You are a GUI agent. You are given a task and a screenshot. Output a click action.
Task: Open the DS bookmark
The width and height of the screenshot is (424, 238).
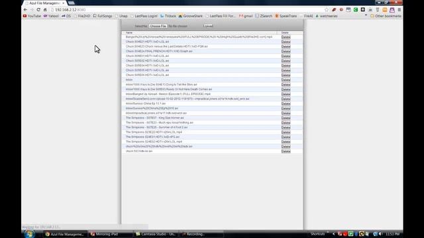(66, 16)
